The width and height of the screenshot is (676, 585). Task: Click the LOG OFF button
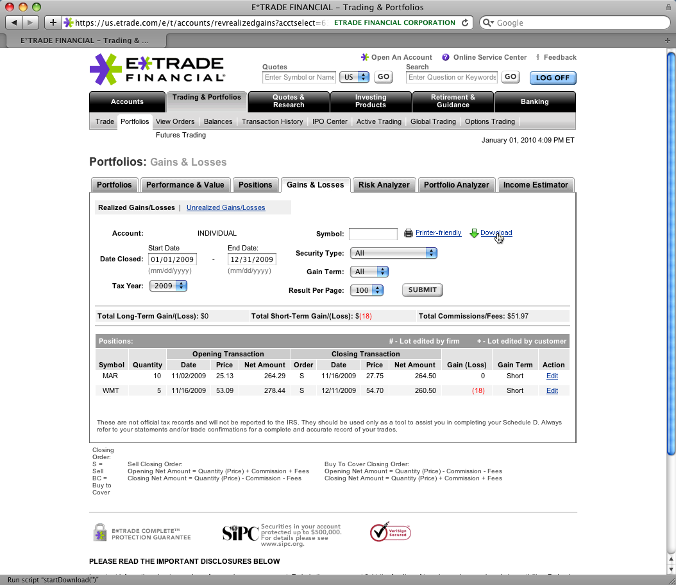553,78
